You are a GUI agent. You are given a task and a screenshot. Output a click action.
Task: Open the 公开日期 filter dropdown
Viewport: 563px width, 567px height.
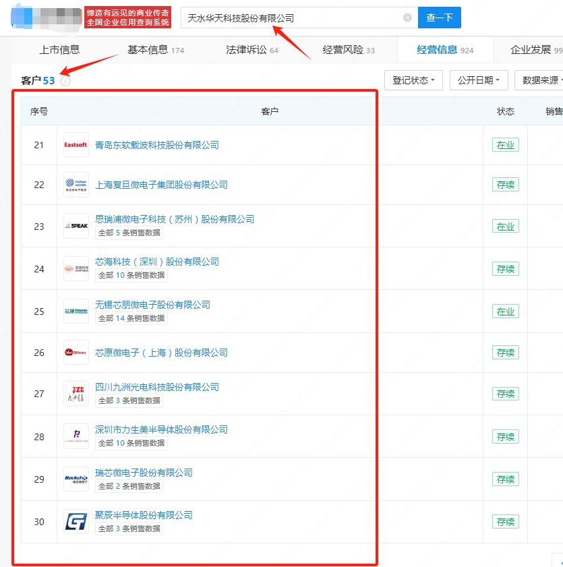pyautogui.click(x=479, y=80)
